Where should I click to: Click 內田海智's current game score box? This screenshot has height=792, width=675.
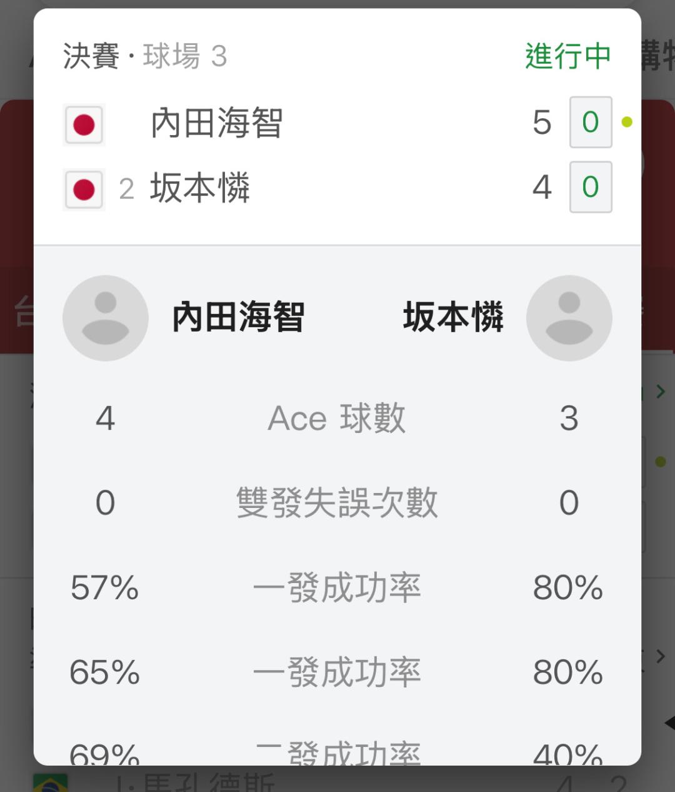click(x=590, y=123)
